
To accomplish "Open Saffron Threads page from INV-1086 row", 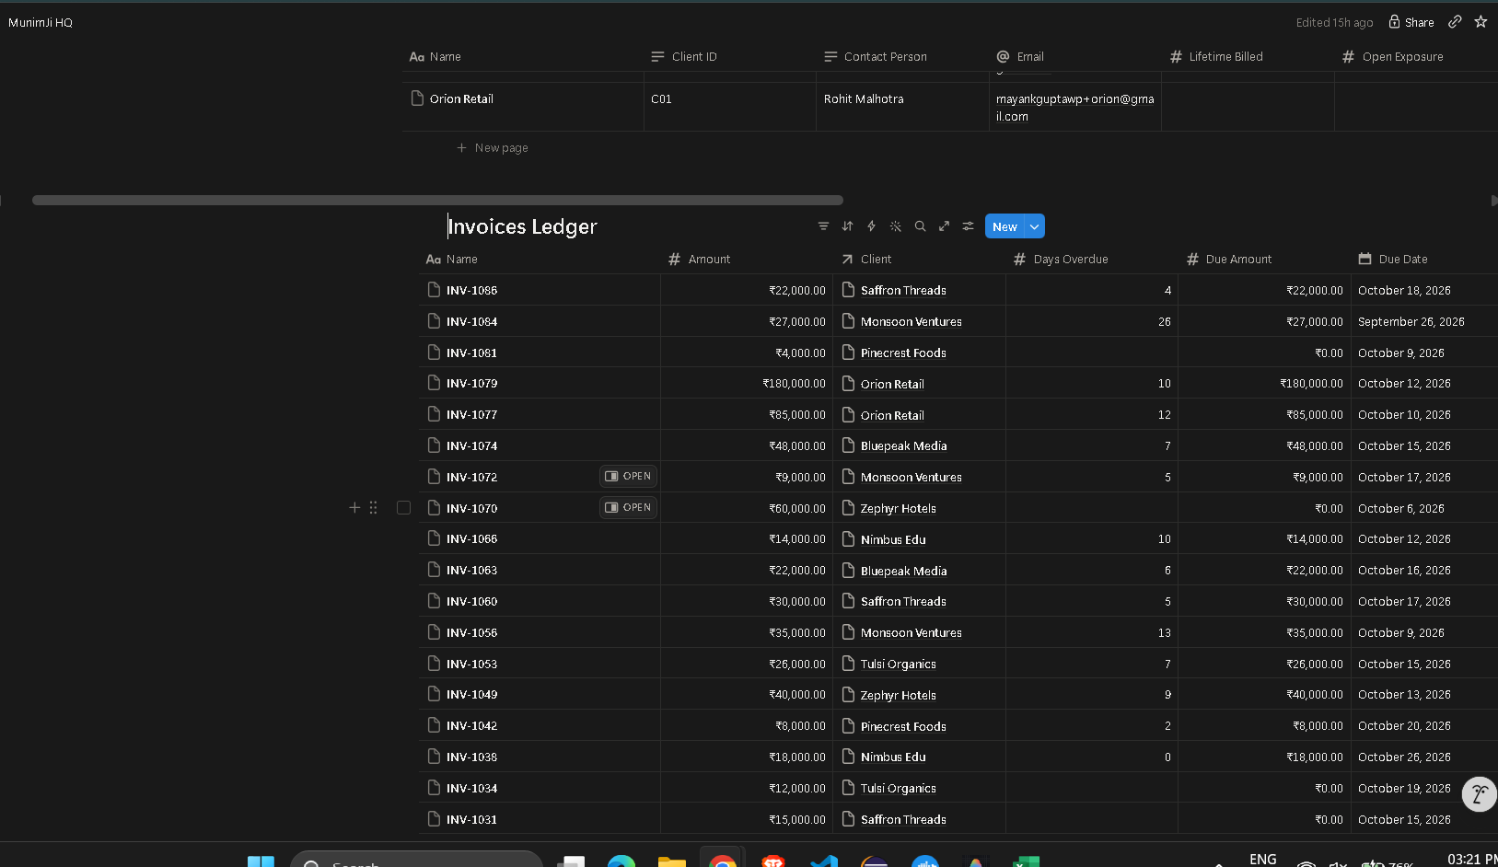I will [x=903, y=291].
